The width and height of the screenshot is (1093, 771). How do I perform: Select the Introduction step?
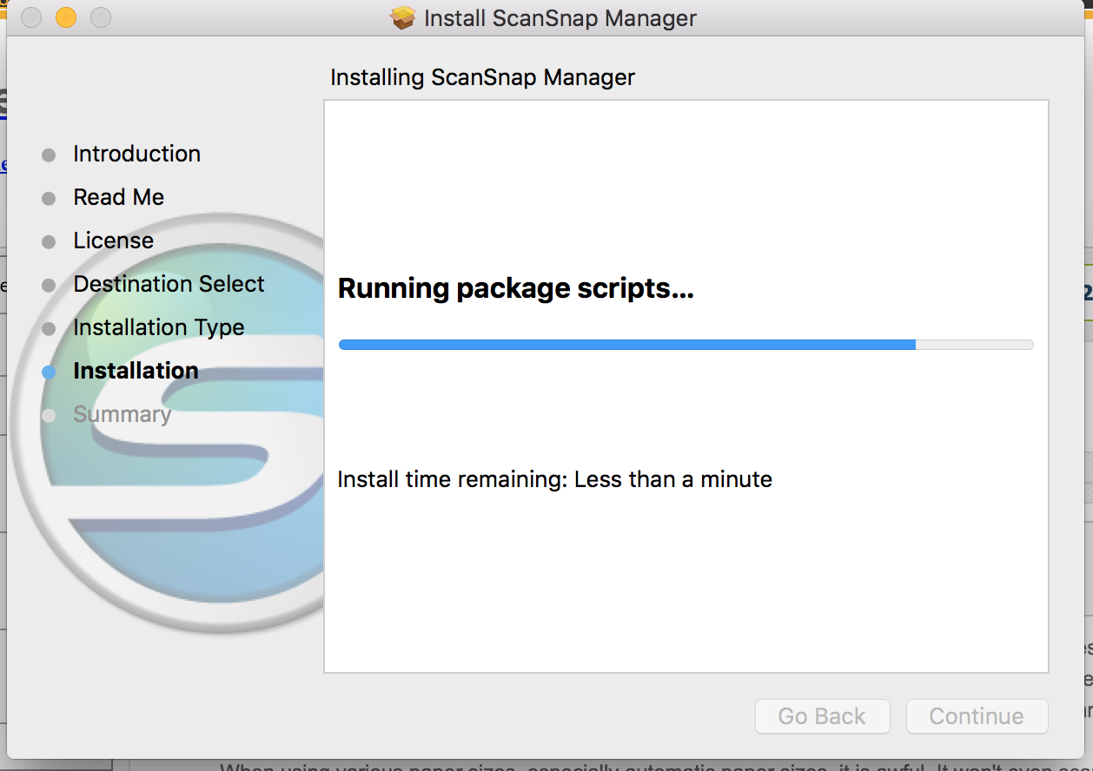[136, 154]
